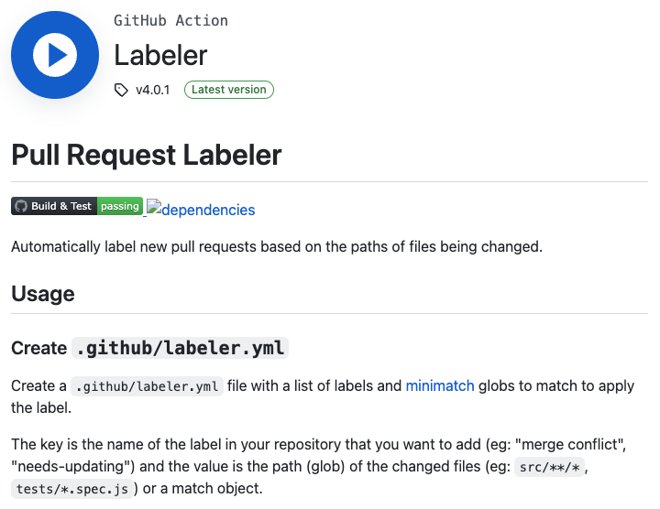Click the Labeler action title

pos(160,55)
